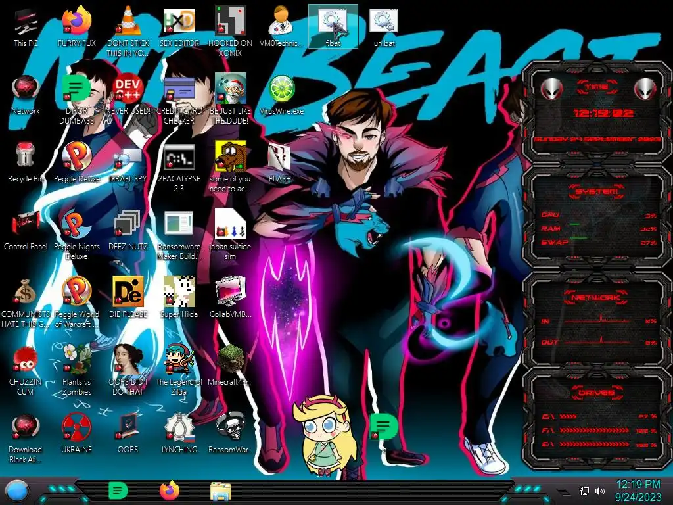Click the network tray icon
This screenshot has width=673, height=505.
[584, 491]
